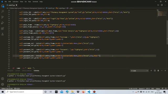Click 'Python learn proj2' breadcrumb folder
This screenshot has width=168, height=94.
tap(16, 8)
